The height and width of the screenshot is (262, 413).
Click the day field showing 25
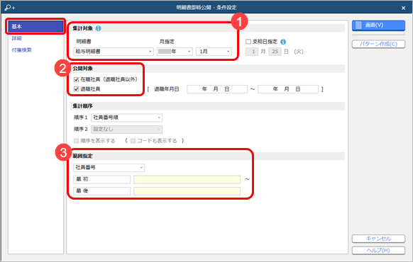point(275,52)
